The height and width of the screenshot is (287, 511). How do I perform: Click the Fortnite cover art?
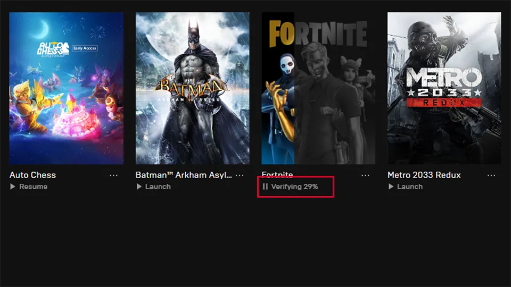click(318, 88)
